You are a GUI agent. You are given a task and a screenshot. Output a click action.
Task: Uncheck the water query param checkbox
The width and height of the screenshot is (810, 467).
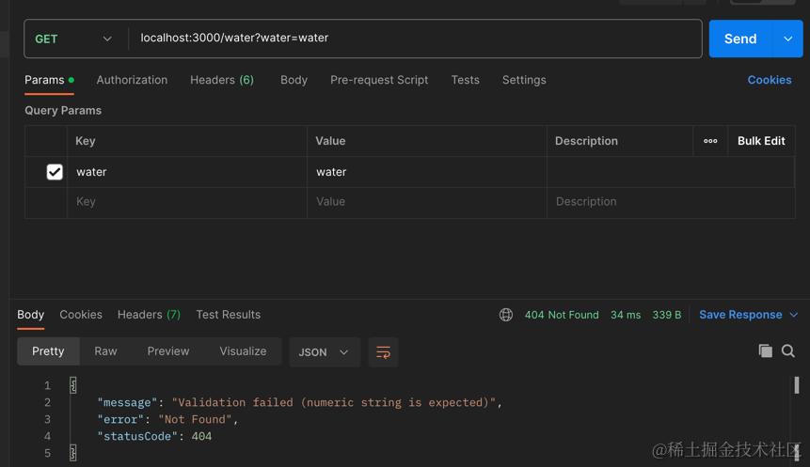pyautogui.click(x=55, y=172)
